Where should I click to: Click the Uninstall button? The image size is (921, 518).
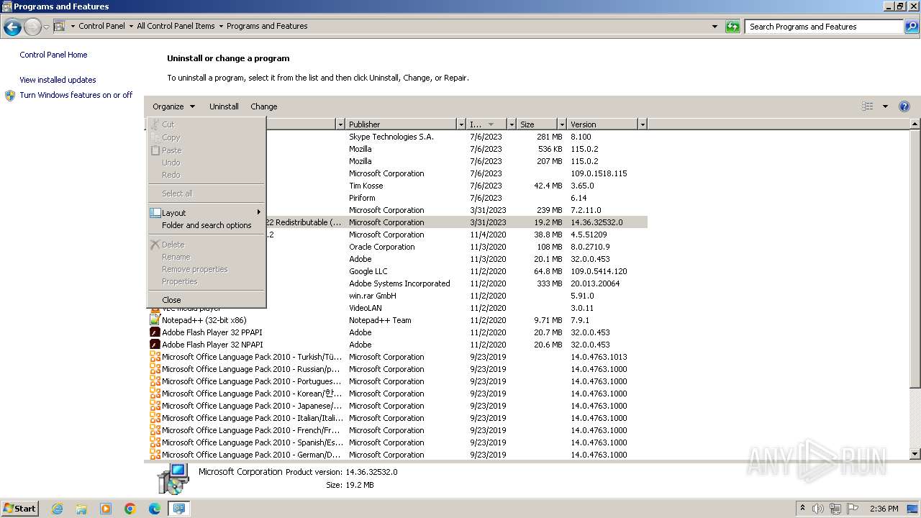(x=224, y=106)
